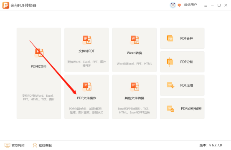Open the PDF文件操作 title
Viewport: 231px width, 150px height.
86,98
